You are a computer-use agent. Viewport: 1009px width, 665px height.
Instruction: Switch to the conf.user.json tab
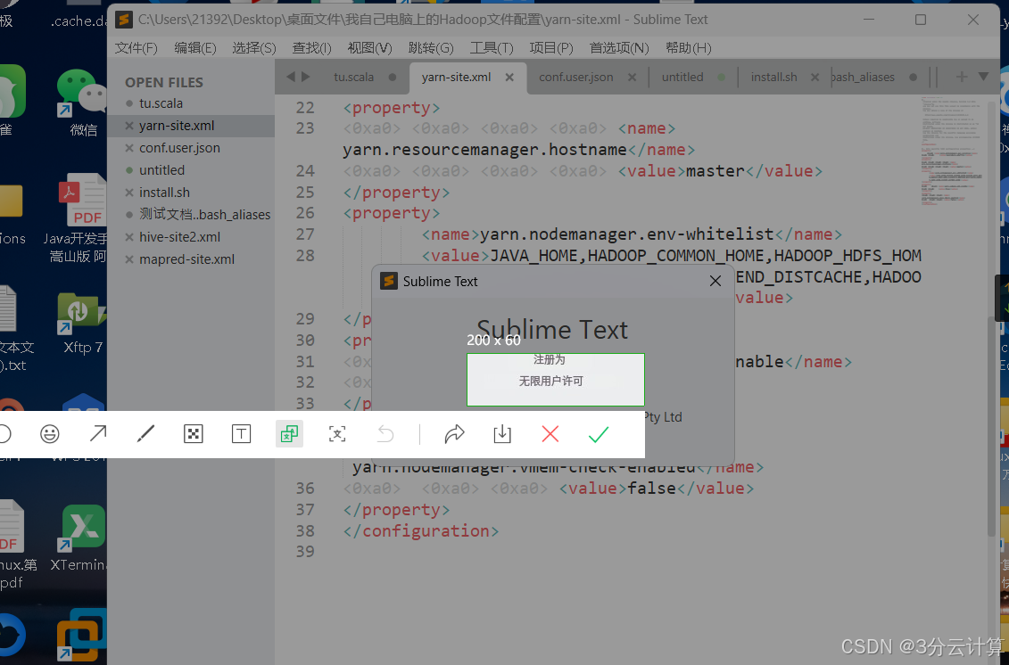pyautogui.click(x=576, y=78)
